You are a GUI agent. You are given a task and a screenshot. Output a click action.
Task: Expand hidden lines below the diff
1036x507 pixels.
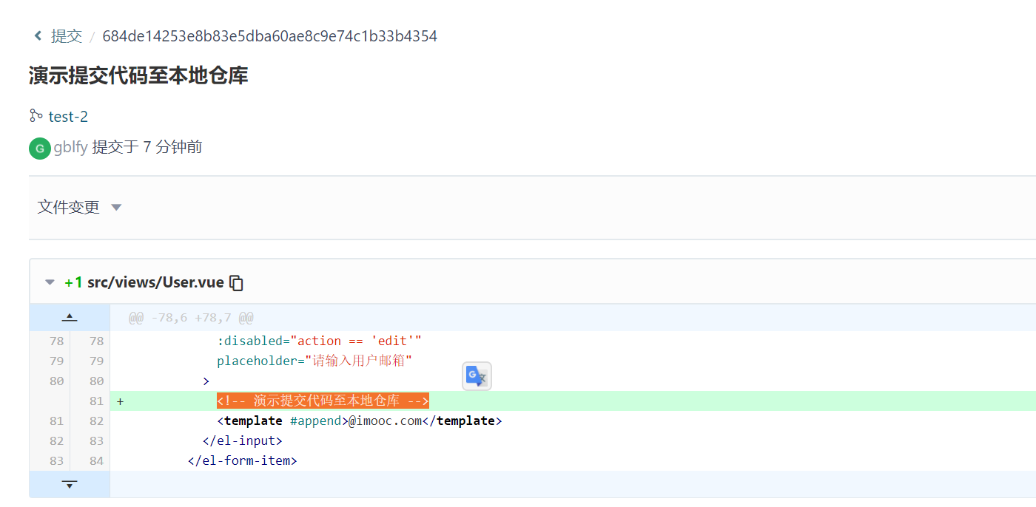click(70, 485)
